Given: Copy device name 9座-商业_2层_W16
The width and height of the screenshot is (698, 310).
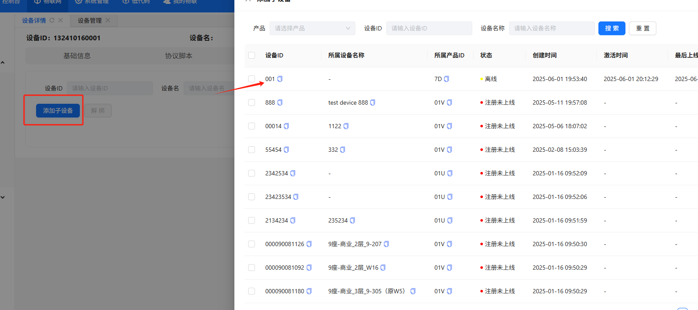Looking at the screenshot, I should click(x=383, y=268).
